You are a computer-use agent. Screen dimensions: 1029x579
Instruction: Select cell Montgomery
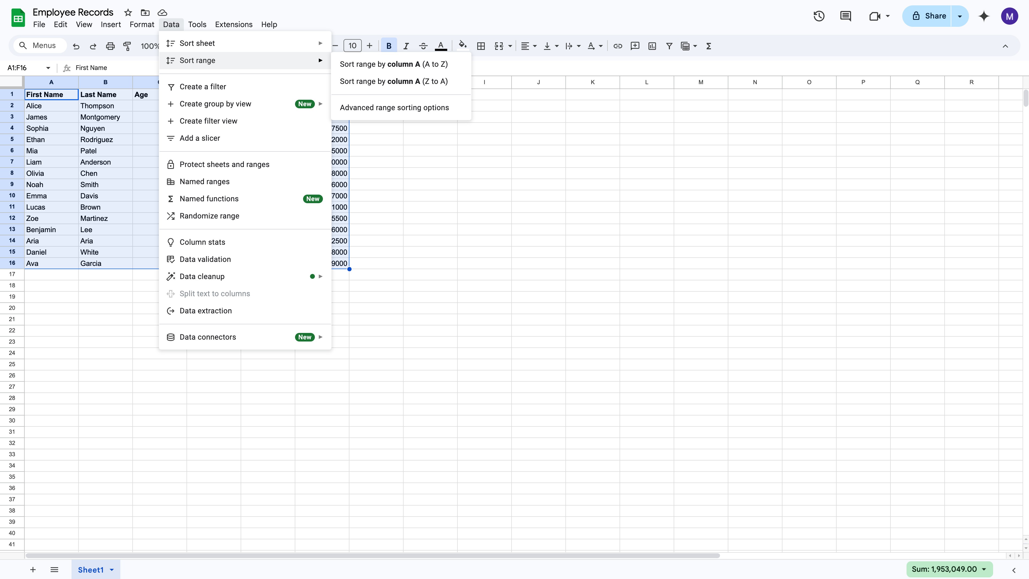point(106,117)
